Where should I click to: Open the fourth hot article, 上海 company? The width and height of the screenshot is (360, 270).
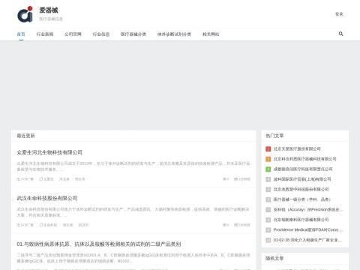click(x=302, y=179)
